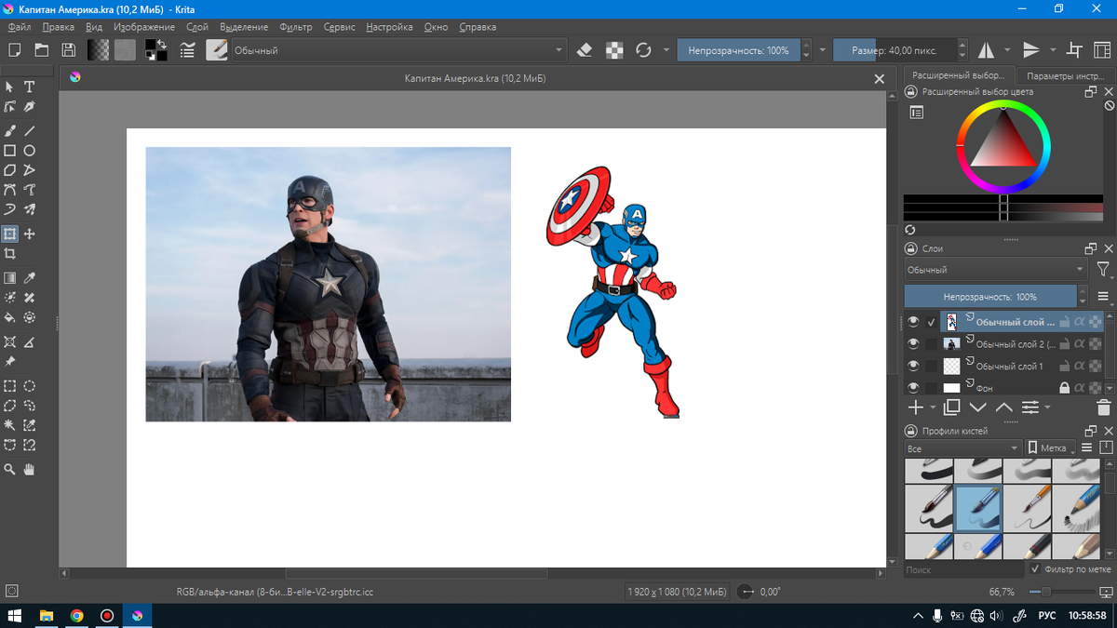The width and height of the screenshot is (1117, 628).
Task: Move layer down in stack
Action: (x=977, y=408)
